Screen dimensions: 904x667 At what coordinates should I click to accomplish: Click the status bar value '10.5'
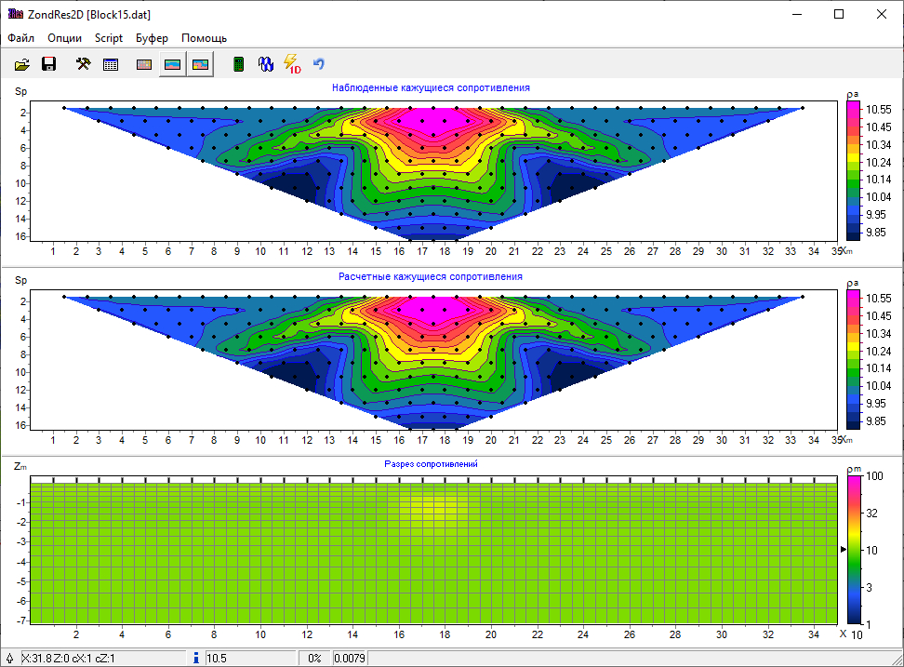pos(216,659)
